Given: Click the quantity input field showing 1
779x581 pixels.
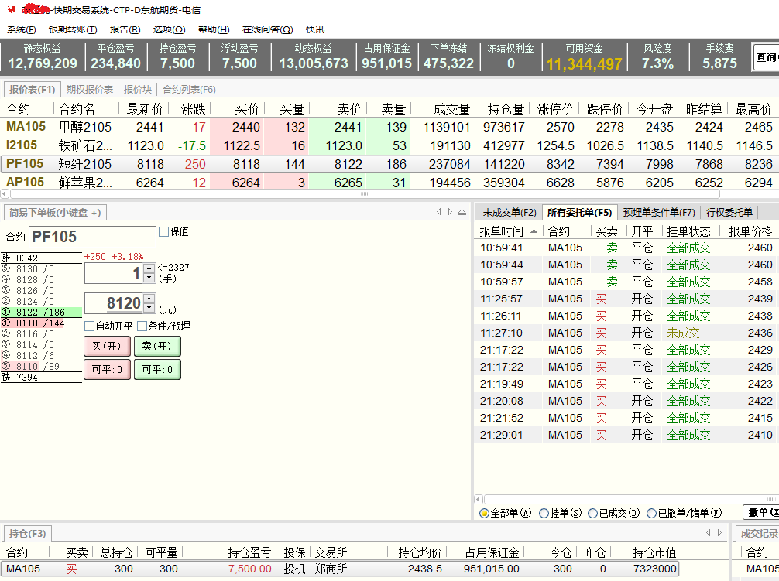Looking at the screenshot, I should (115, 273).
